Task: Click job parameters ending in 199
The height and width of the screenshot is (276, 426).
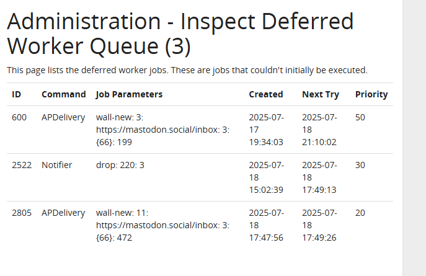Action: (162, 130)
